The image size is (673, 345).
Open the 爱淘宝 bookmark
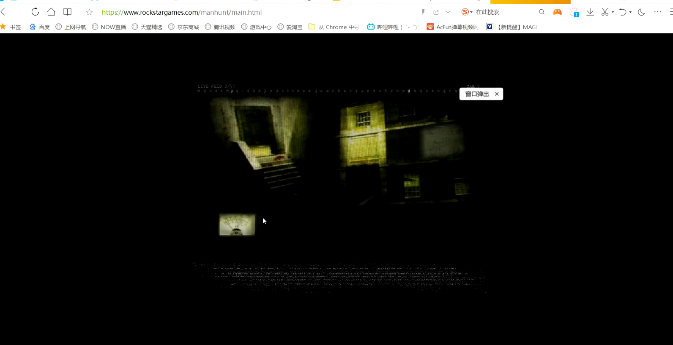point(290,27)
